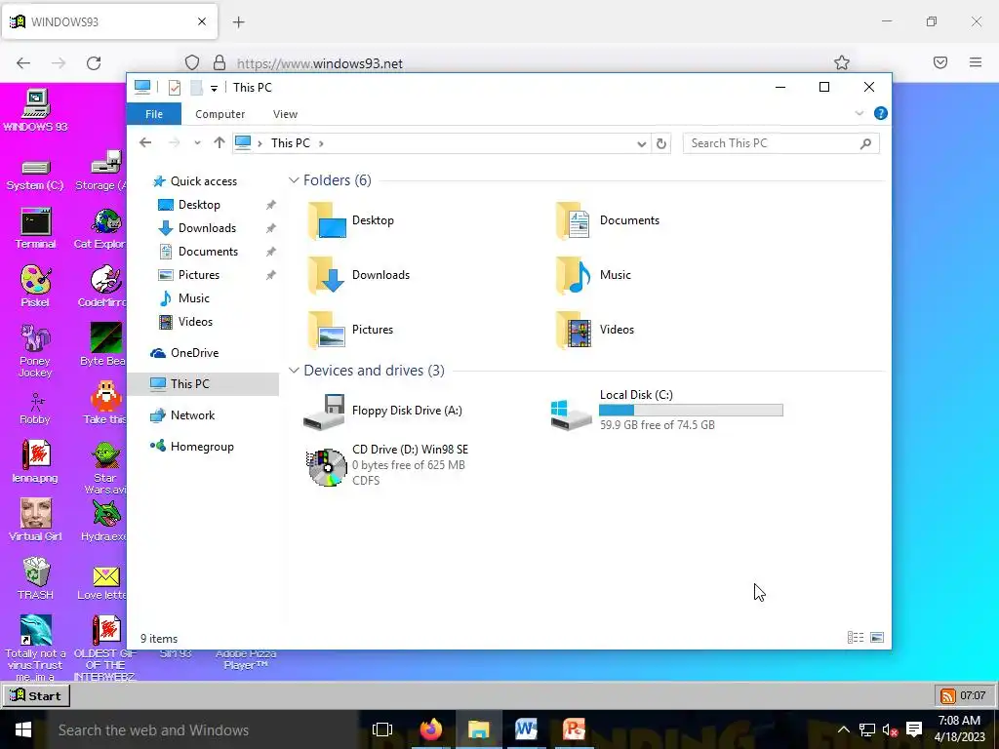Switch to details view layout icon
This screenshot has height=749, width=999.
click(856, 637)
